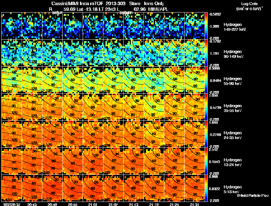The height and width of the screenshot is (206, 271).
Task: Click the Hydrogen 35-55 keV color bar
Action: point(206,107)
